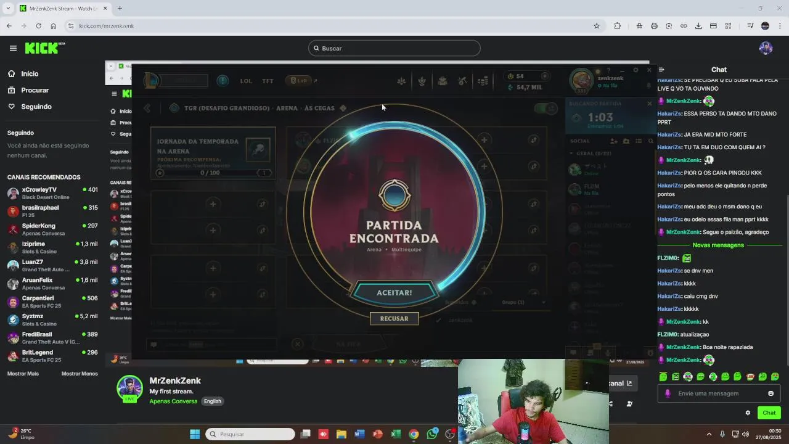The height and width of the screenshot is (444, 789).
Task: Bookmark this page with star
Action: (596, 26)
